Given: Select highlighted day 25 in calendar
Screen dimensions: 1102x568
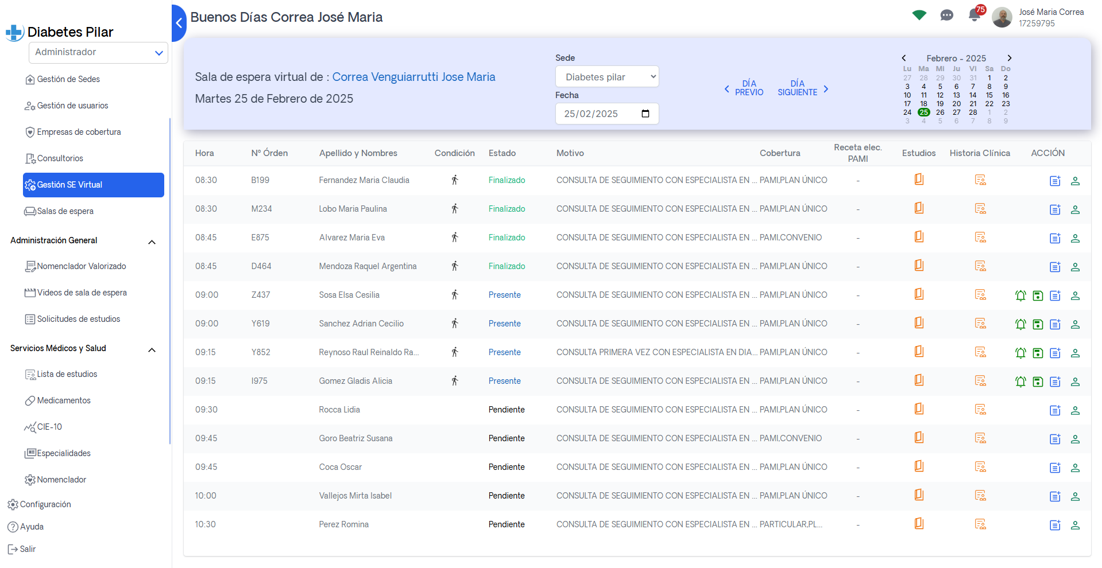Looking at the screenshot, I should coord(923,112).
